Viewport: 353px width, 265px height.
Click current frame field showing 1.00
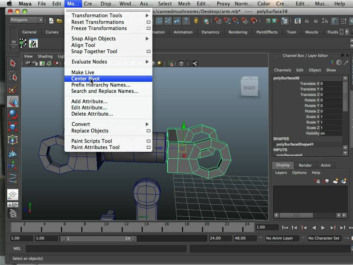267,227
